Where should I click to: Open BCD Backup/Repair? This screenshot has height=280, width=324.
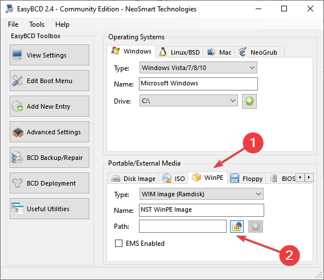coord(50,157)
